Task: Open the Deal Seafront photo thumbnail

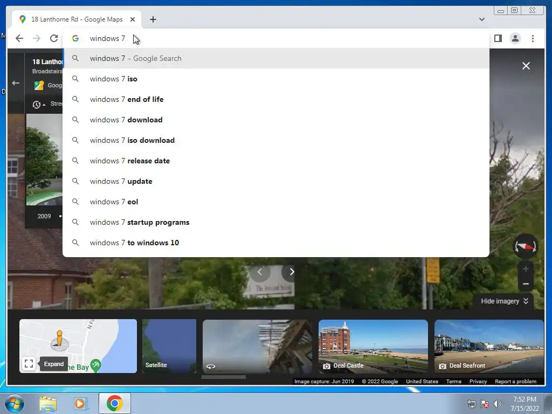Action: coord(489,346)
